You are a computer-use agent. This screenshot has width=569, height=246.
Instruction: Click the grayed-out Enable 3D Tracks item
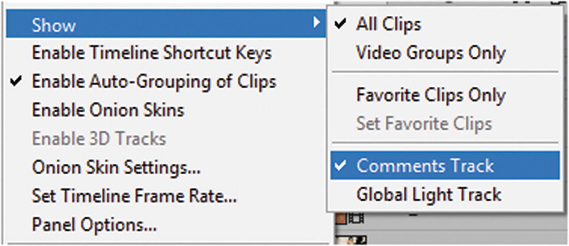(x=99, y=139)
